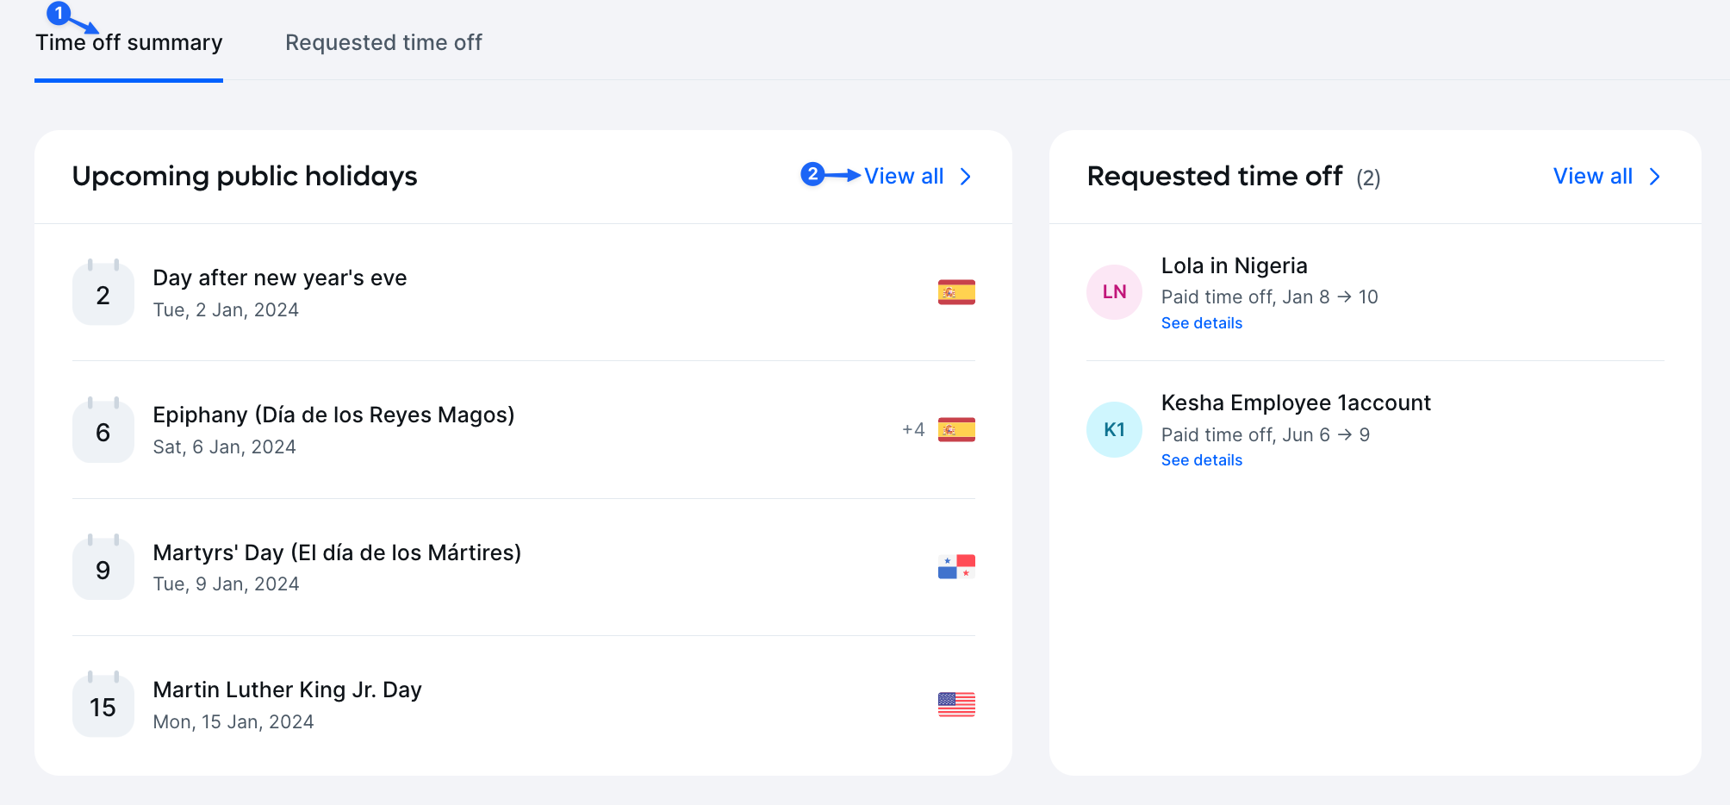The image size is (1730, 805).
Task: Expand requested time off with chevron arrow
Action: point(1654,177)
